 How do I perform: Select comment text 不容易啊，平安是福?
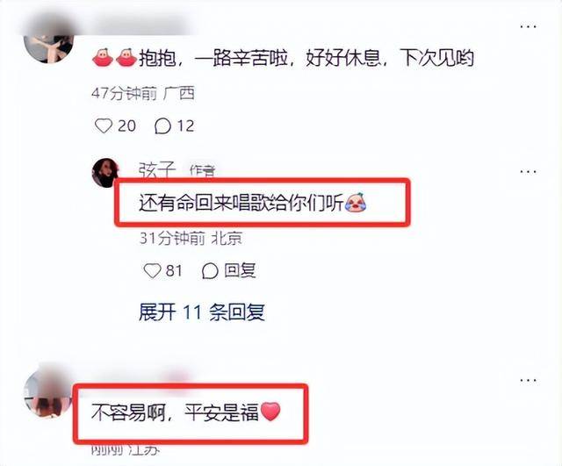click(x=175, y=412)
